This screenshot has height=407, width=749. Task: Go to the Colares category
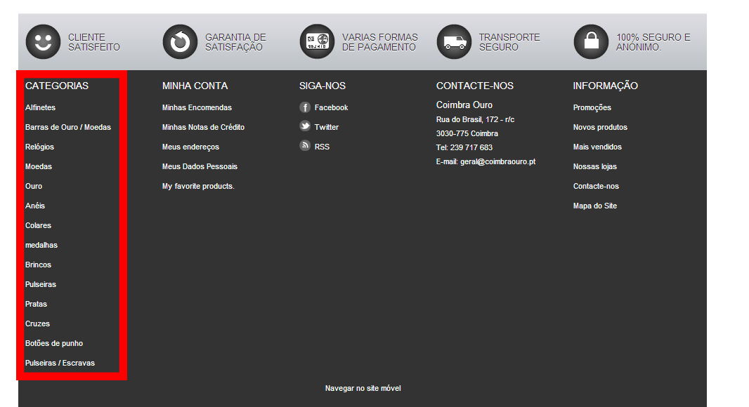point(38,225)
